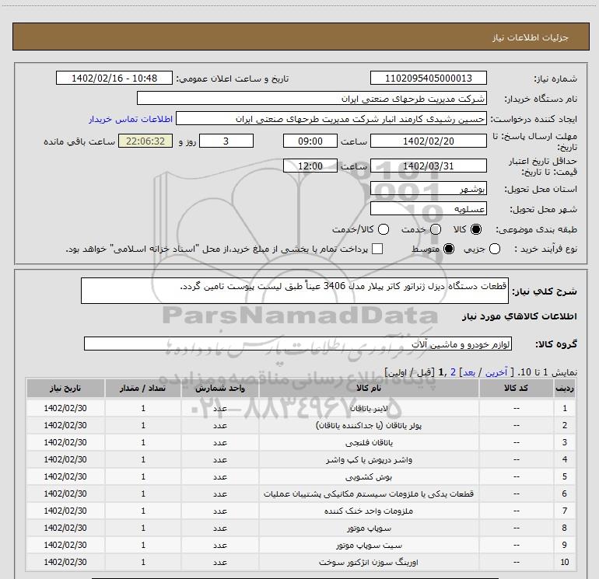Select the row لاینر یاتاقان
Screen dimensions: 599x579
(300, 408)
